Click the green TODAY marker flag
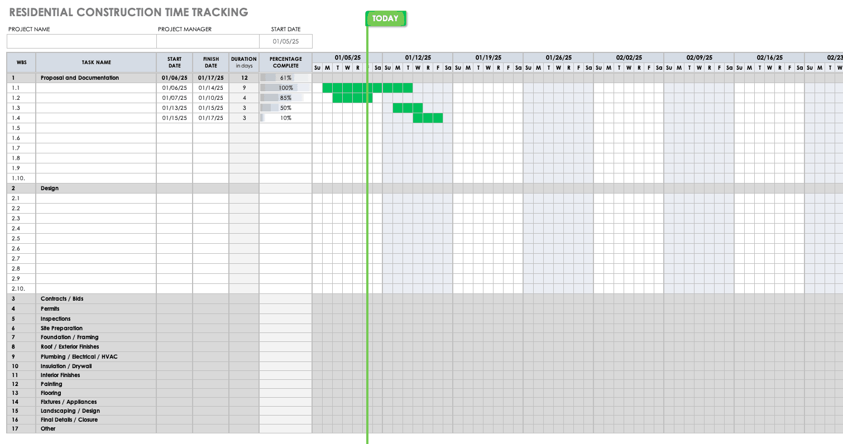 (x=385, y=18)
